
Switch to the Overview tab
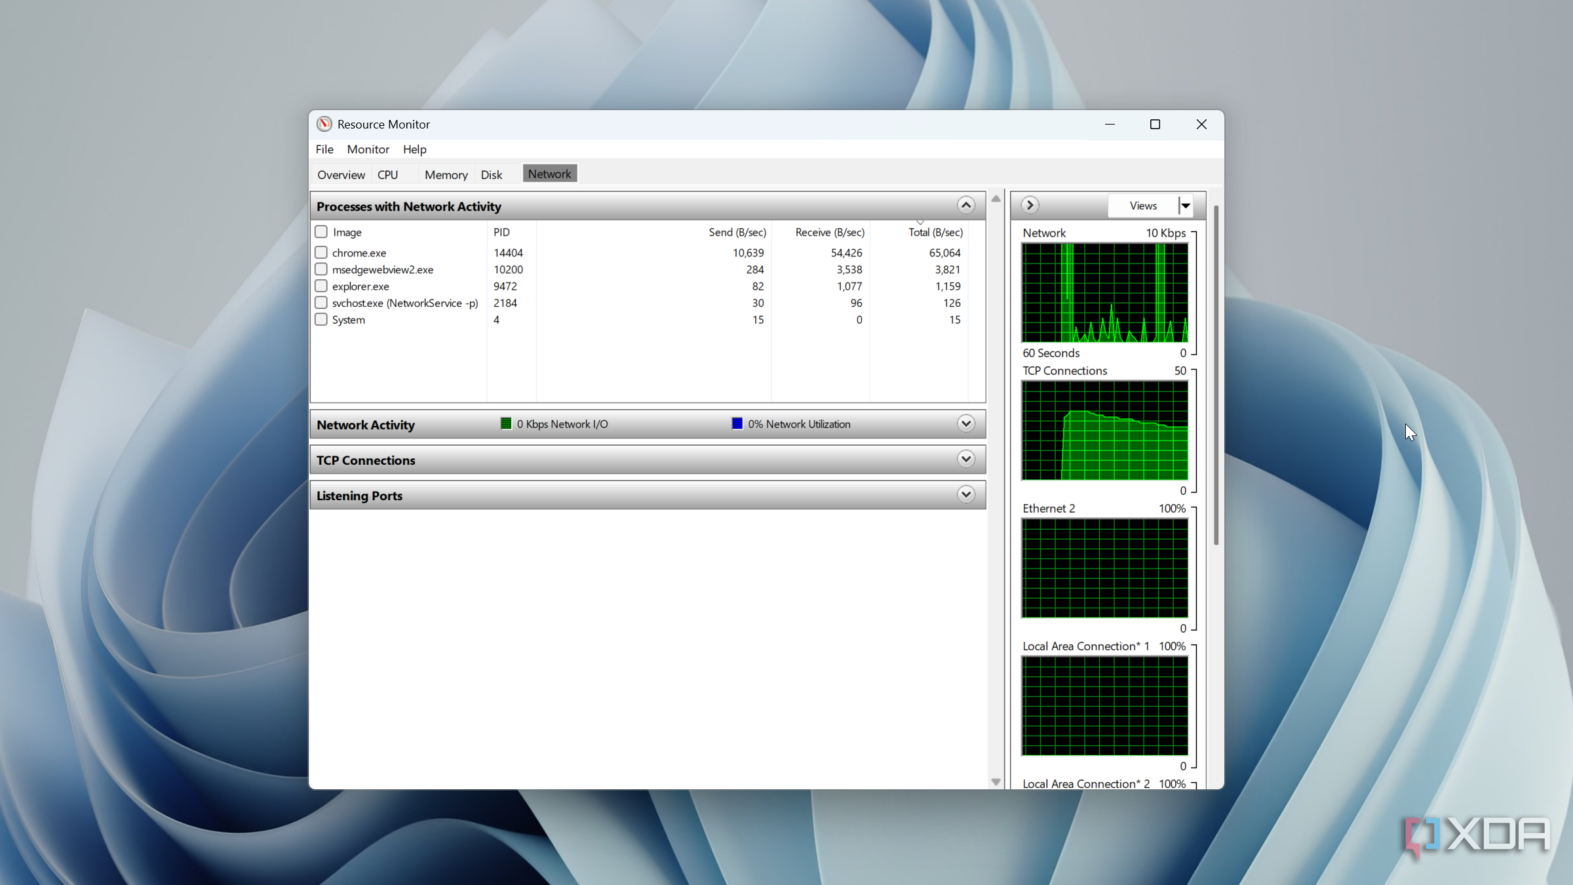pos(341,175)
